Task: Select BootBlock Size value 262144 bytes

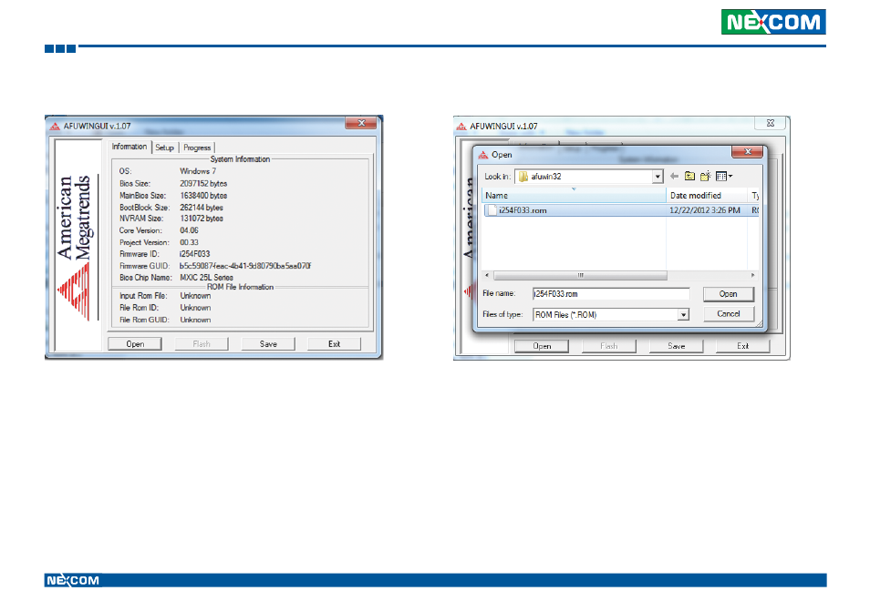Action: (x=202, y=208)
